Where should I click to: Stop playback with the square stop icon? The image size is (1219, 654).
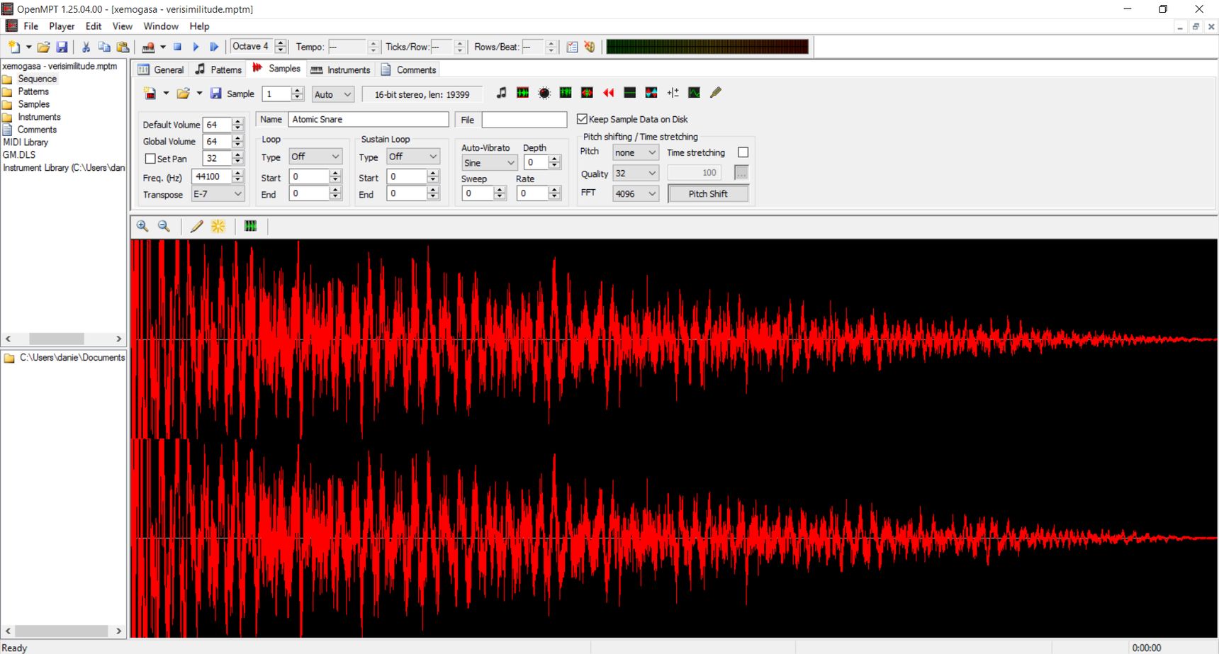click(x=178, y=47)
